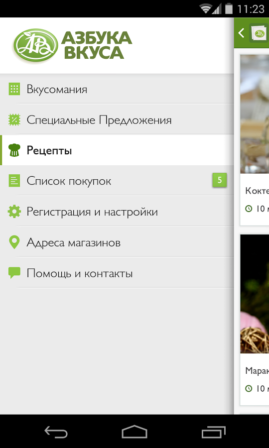Select the Рецепты menu entry
Image resolution: width=269 pixels, height=448 pixels.
(117, 150)
